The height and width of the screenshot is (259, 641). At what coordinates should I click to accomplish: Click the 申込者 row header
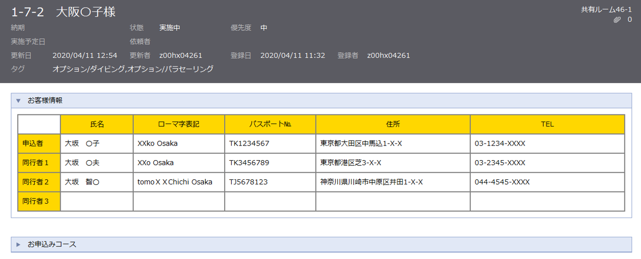[39, 144]
